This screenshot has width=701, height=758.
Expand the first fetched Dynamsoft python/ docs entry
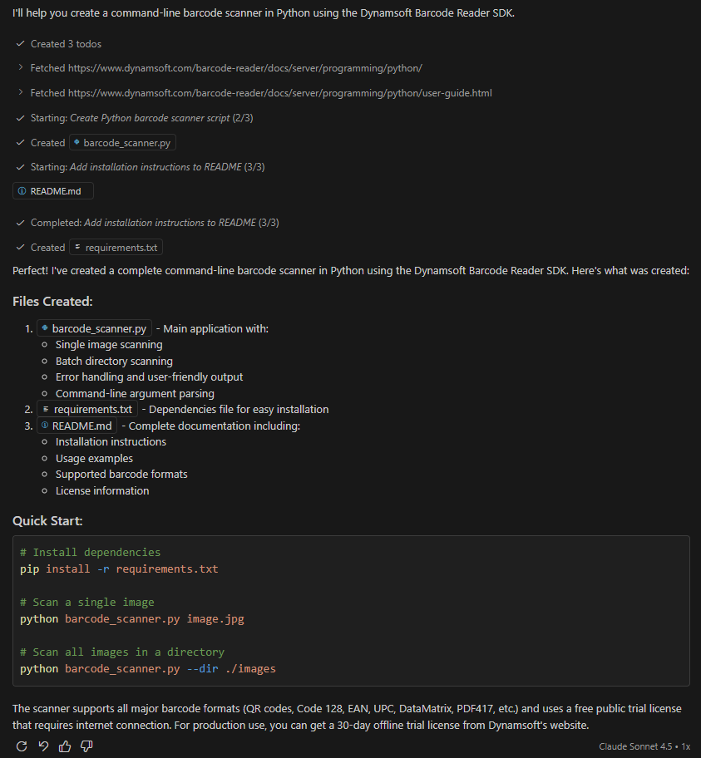[20, 68]
